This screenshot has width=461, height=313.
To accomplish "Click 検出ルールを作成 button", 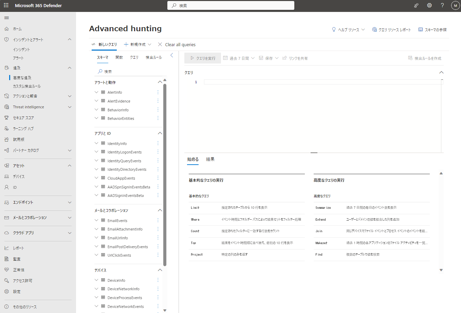I will [425, 58].
